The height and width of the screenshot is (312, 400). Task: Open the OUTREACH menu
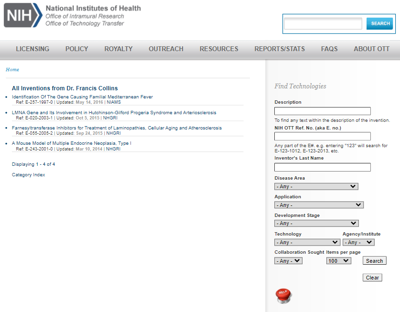coord(166,49)
